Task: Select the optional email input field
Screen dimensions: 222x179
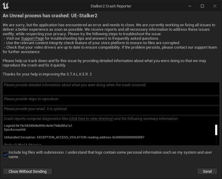Action: pyautogui.click(x=111, y=110)
